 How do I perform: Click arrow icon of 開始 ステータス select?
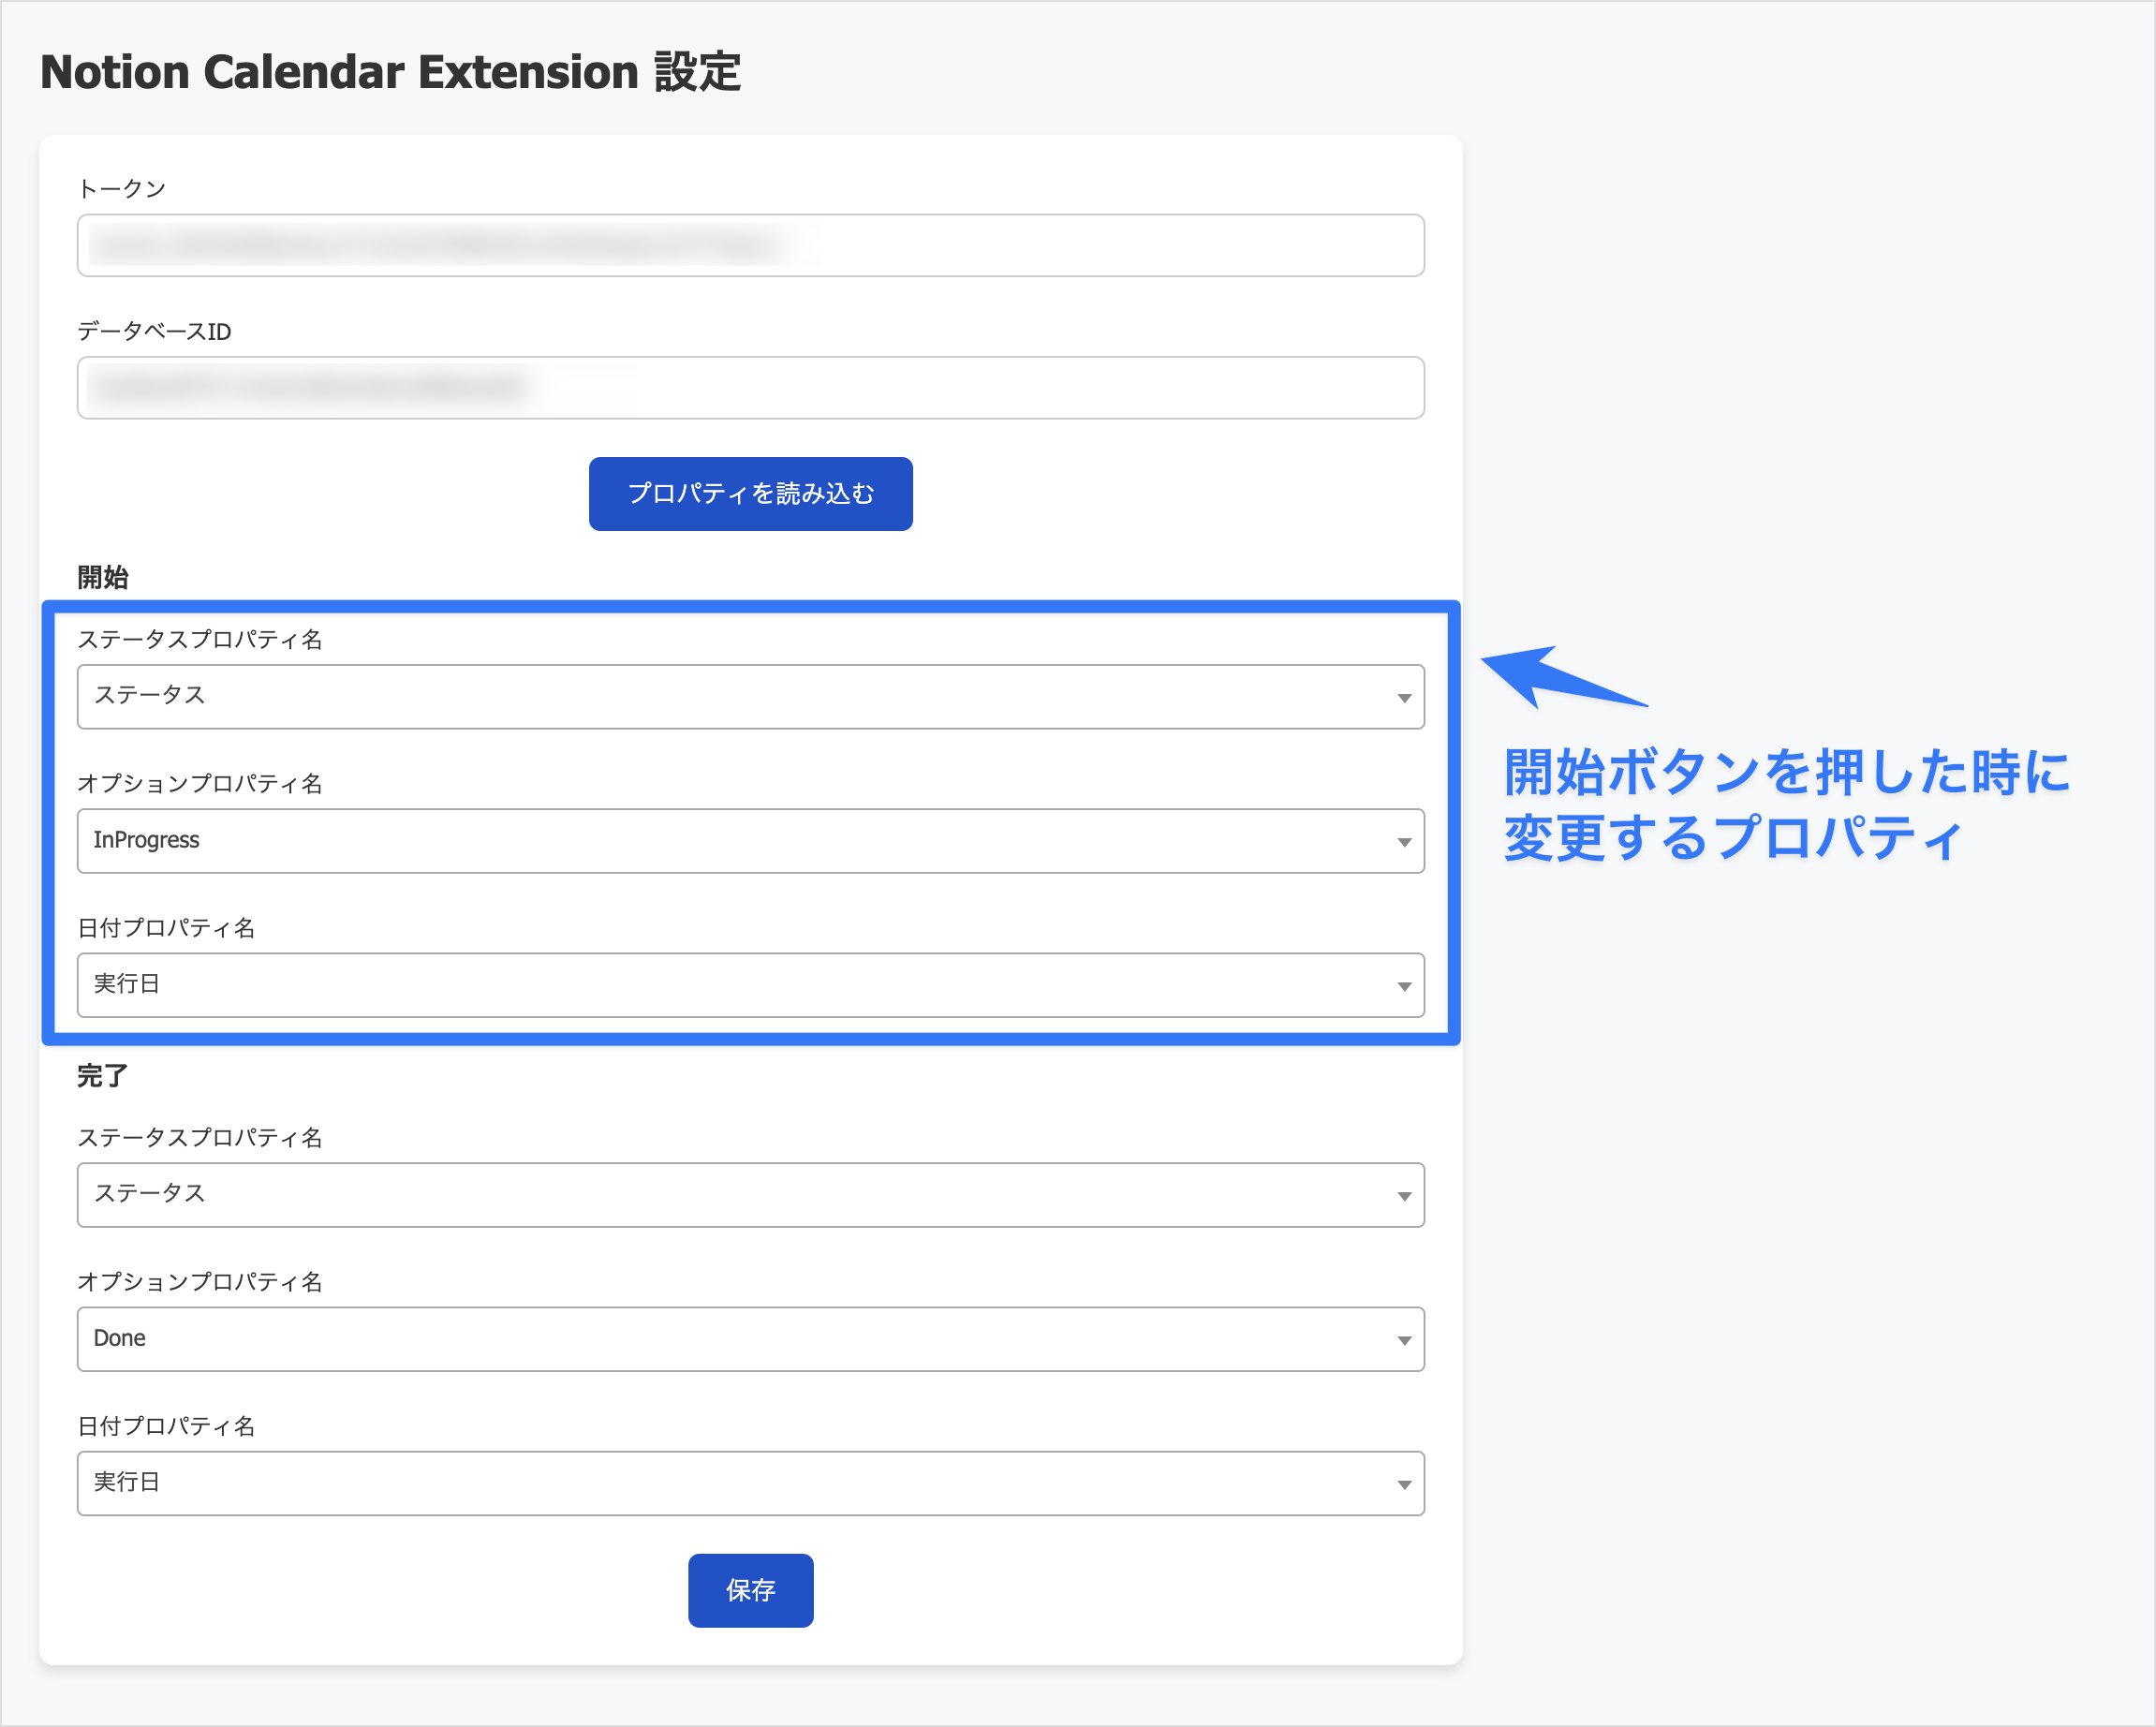(x=1404, y=698)
